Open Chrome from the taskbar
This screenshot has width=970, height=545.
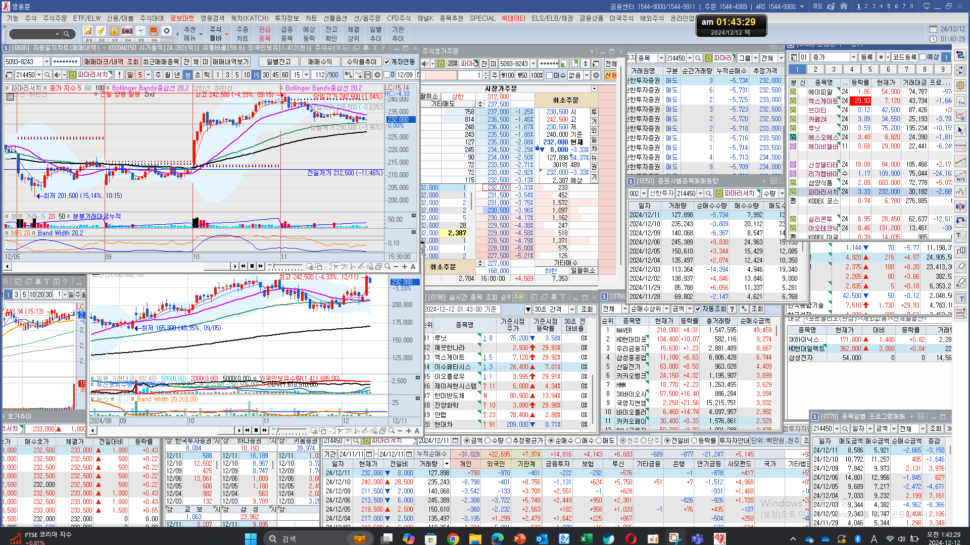pos(453,538)
